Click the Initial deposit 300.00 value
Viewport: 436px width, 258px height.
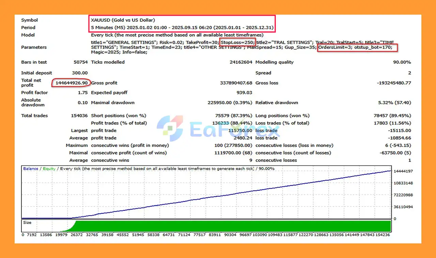(x=80, y=73)
